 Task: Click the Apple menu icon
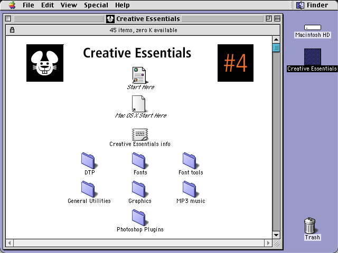point(12,5)
